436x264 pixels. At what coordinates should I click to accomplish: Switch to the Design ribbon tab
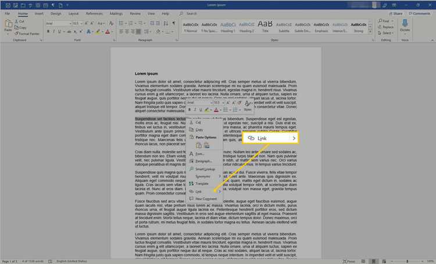pyautogui.click(x=56, y=13)
